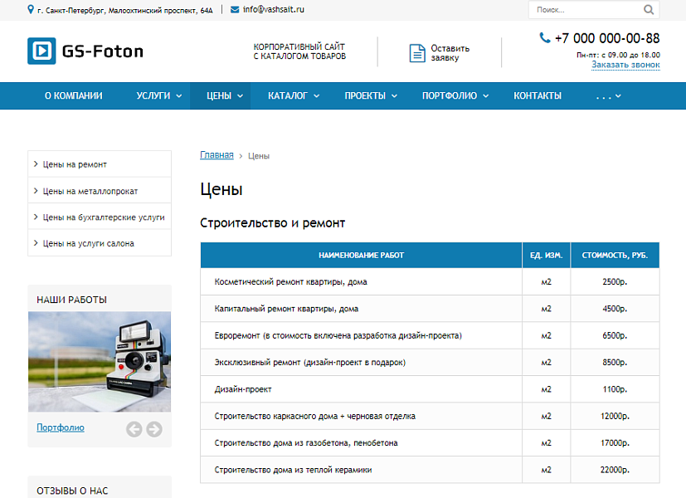This screenshot has width=686, height=498.
Task: Follow the Главная breadcrumb link
Action: 217,155
